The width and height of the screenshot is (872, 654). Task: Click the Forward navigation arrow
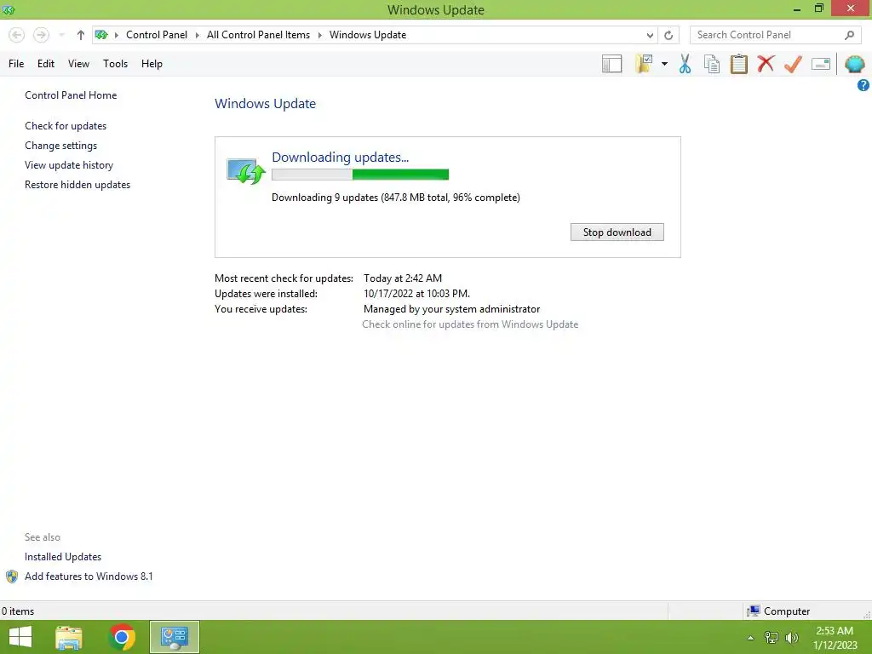(x=41, y=35)
